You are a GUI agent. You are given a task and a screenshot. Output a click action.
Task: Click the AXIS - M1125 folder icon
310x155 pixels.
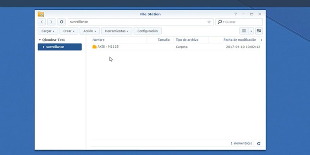tap(95, 46)
